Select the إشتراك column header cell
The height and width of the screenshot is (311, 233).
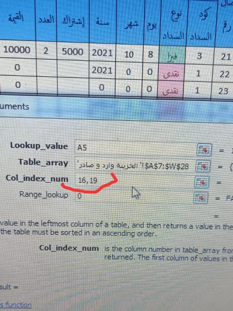(73, 21)
